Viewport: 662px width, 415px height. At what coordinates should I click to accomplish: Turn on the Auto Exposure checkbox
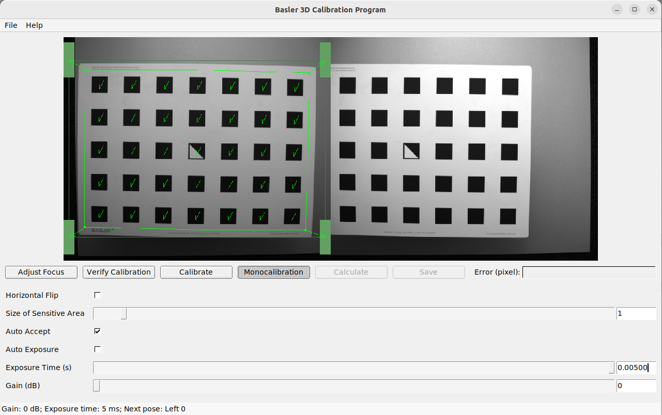click(x=97, y=349)
